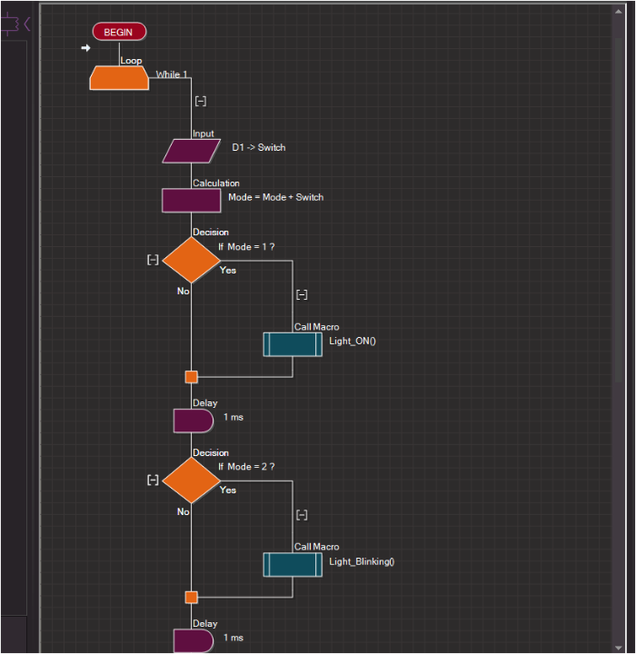
Task: Click the Light_Blinking() macro name text
Action: click(x=362, y=561)
